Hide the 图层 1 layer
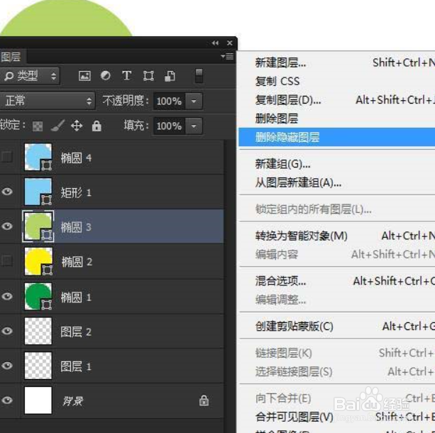Image resolution: width=435 pixels, height=433 pixels. (x=7, y=366)
